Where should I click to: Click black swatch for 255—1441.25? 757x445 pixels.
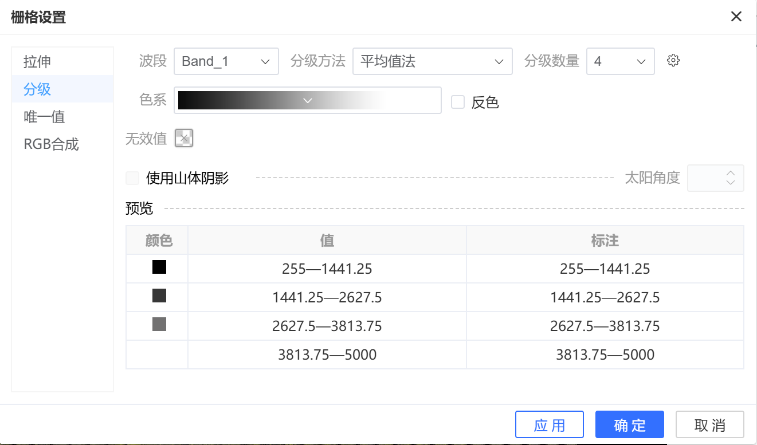tap(159, 267)
